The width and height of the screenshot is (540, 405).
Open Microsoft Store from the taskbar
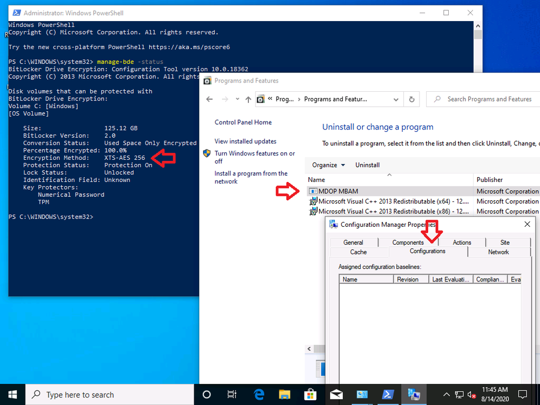(x=310, y=395)
